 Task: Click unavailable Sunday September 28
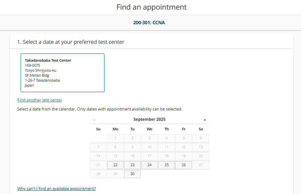click(98, 174)
